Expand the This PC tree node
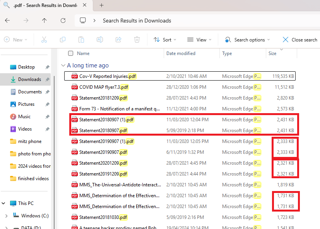The image size is (320, 229). (3, 203)
